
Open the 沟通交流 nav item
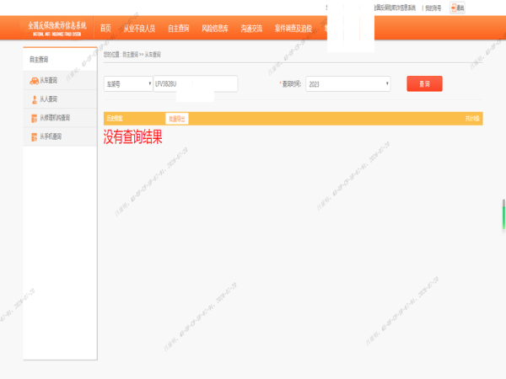click(x=251, y=29)
